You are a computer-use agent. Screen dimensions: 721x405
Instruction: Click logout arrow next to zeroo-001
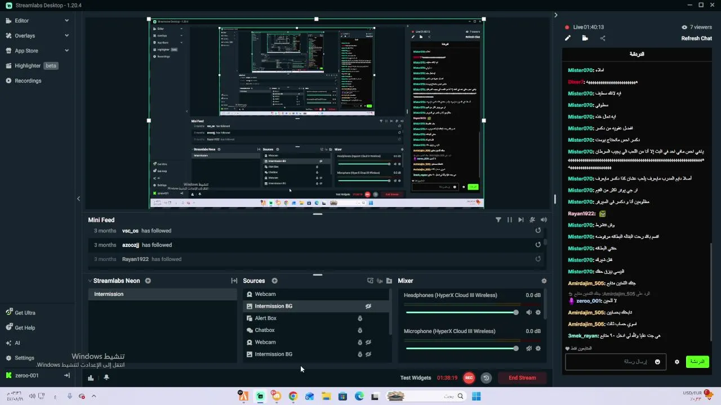66,375
